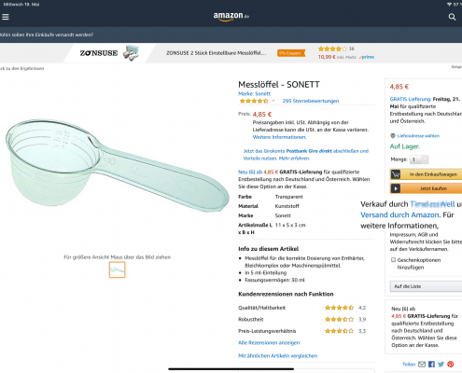Expand the star rating breakdown arrow
This screenshot has width=462, height=373.
pos(273,101)
